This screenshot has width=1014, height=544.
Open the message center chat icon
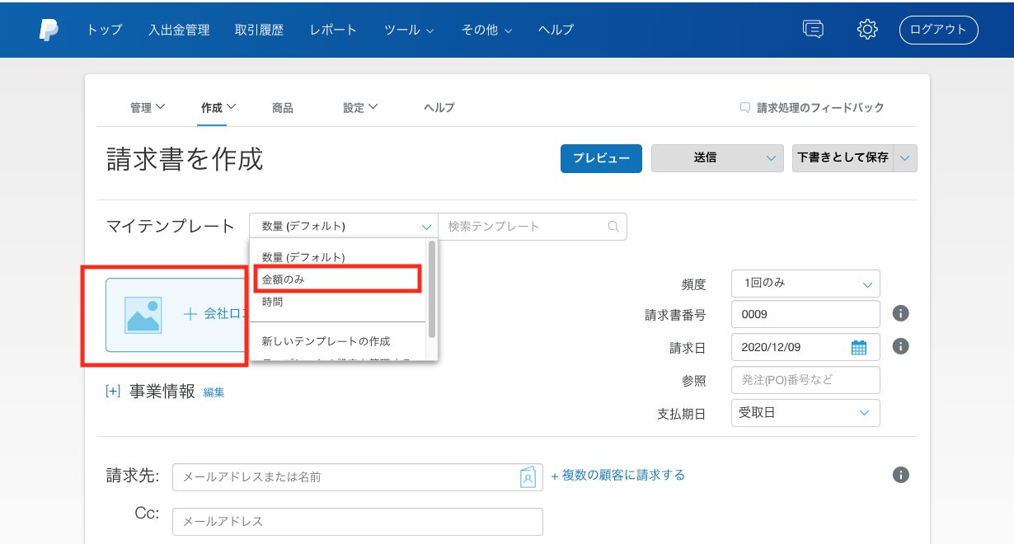point(813,30)
